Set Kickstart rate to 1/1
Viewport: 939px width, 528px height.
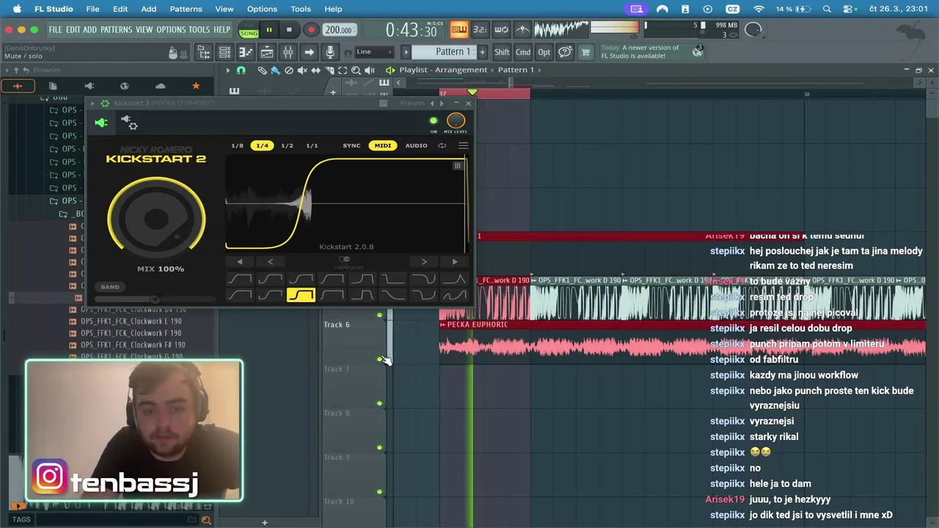(x=312, y=145)
